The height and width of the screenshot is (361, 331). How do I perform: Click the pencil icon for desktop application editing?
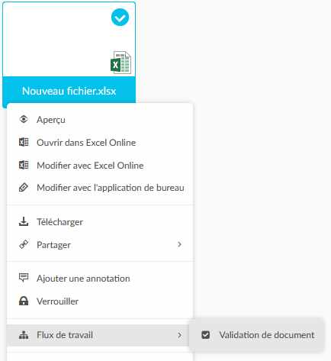pos(24,187)
